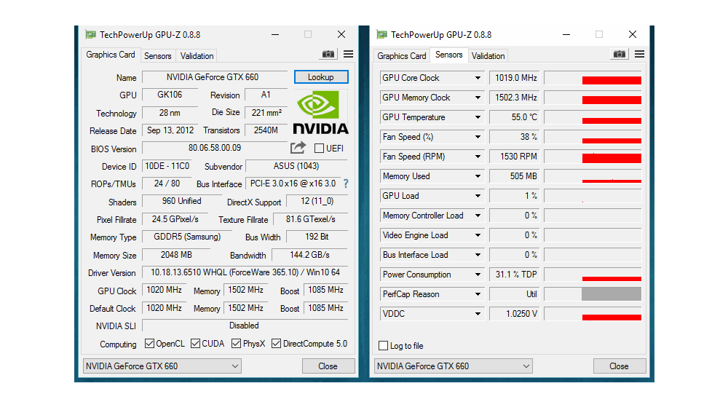Screen dimensions: 728x410
Task: Take screenshot with camera icon in Sensors window
Action: [x=620, y=55]
